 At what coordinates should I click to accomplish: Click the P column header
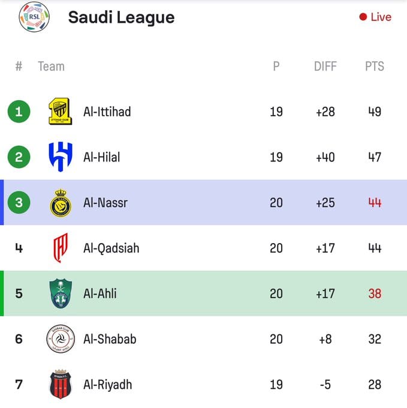point(276,66)
